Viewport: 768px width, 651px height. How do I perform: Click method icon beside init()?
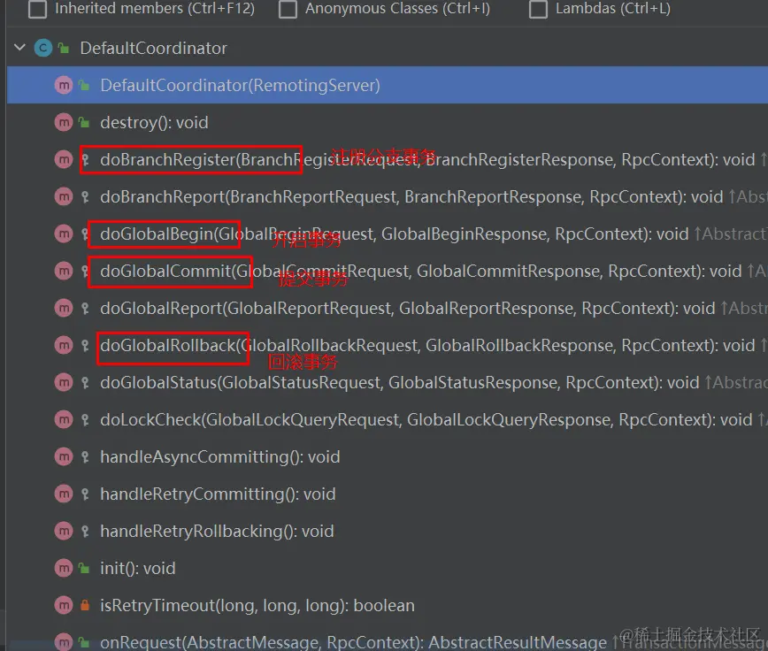point(63,569)
